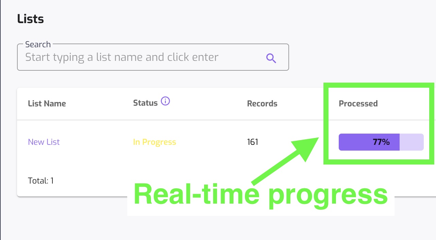Screen dimensions: 436x240
Task: Click the circled 'i' icon in table header
Action: (x=165, y=101)
